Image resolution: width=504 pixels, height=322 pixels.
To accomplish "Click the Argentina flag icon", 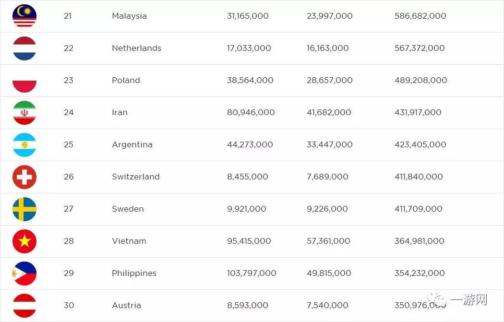I will click(24, 144).
